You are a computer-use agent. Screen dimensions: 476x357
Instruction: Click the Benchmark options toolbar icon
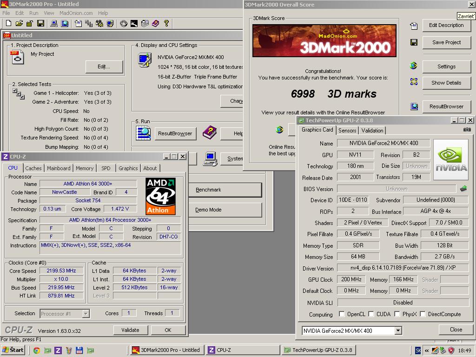99,23
